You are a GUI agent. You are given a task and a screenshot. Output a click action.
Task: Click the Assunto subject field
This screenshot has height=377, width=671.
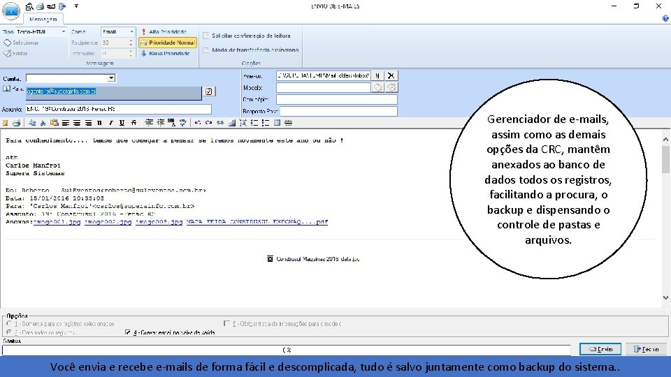point(119,109)
